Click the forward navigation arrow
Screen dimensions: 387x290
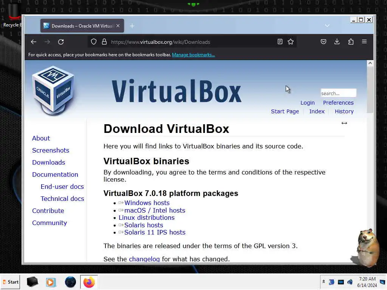point(47,42)
